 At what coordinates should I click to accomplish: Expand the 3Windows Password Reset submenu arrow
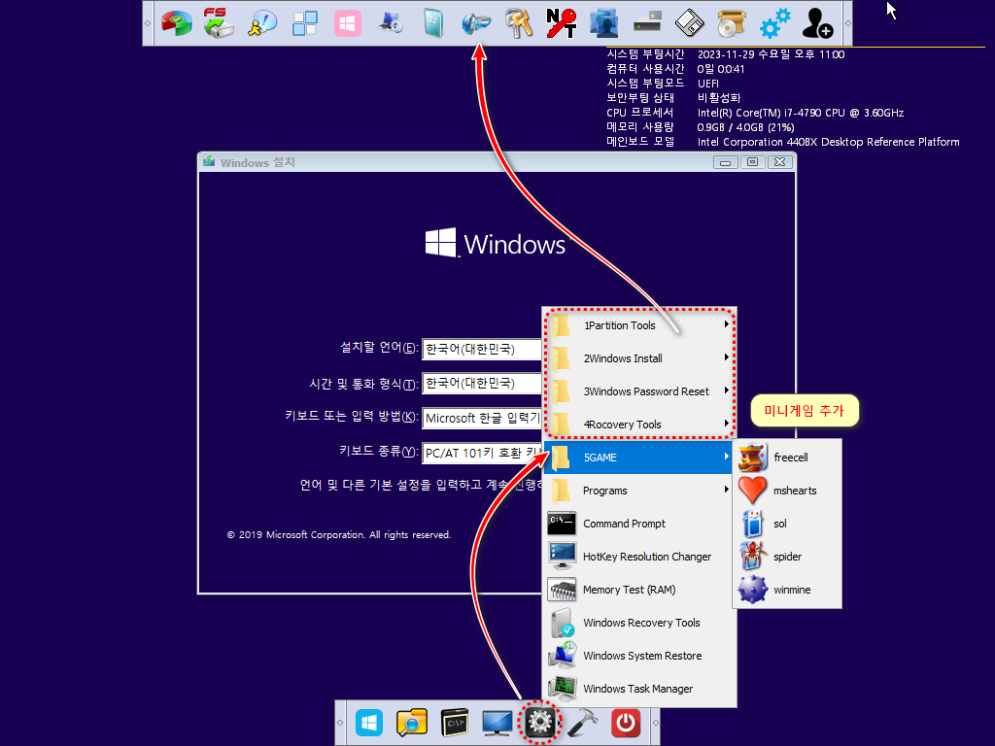coord(727,390)
